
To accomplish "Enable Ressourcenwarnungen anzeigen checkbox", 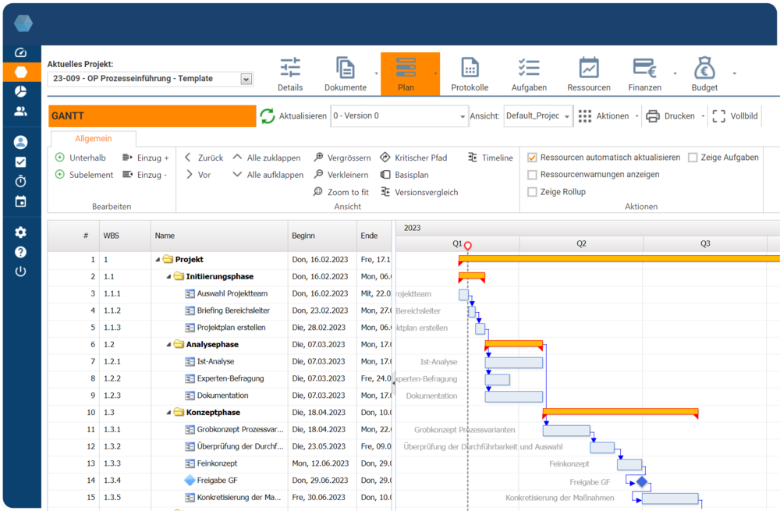I will [x=533, y=175].
